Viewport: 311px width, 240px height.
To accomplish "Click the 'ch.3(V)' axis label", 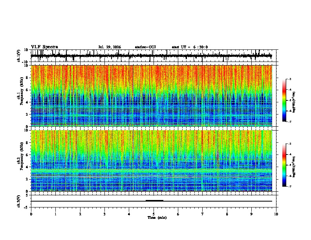I will [x=19, y=202].
